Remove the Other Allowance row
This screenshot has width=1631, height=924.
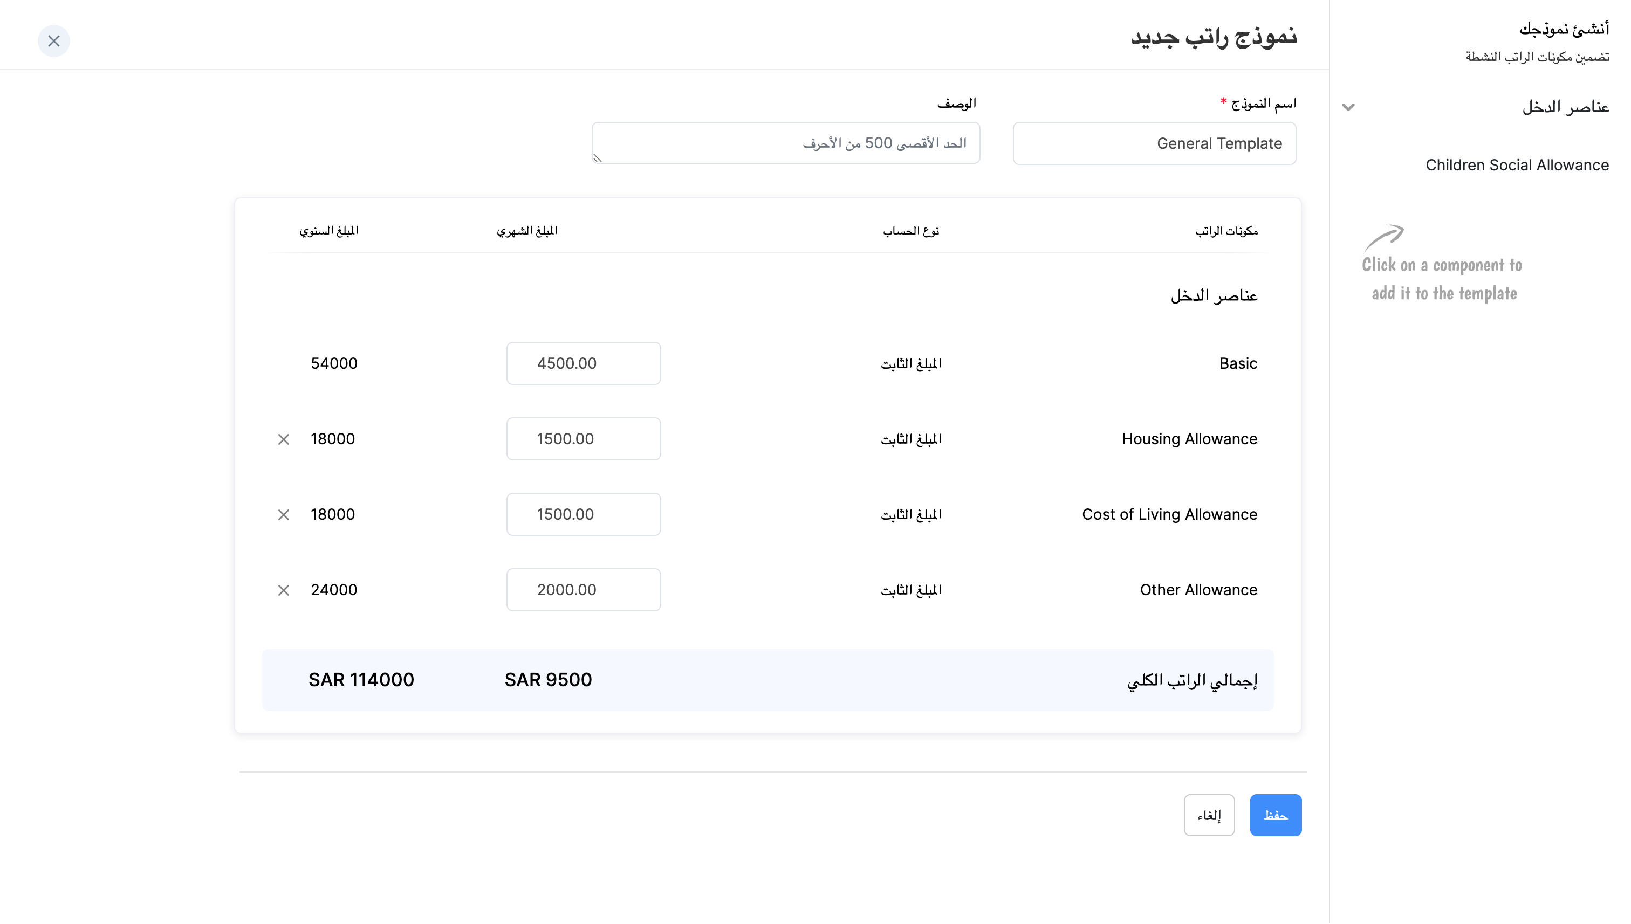pos(283,590)
